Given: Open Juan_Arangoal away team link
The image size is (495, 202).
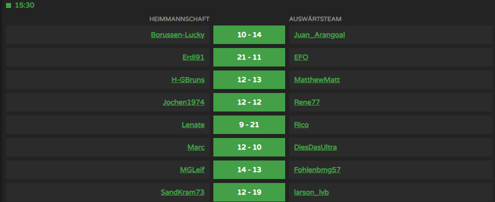Looking at the screenshot, I should tap(319, 35).
